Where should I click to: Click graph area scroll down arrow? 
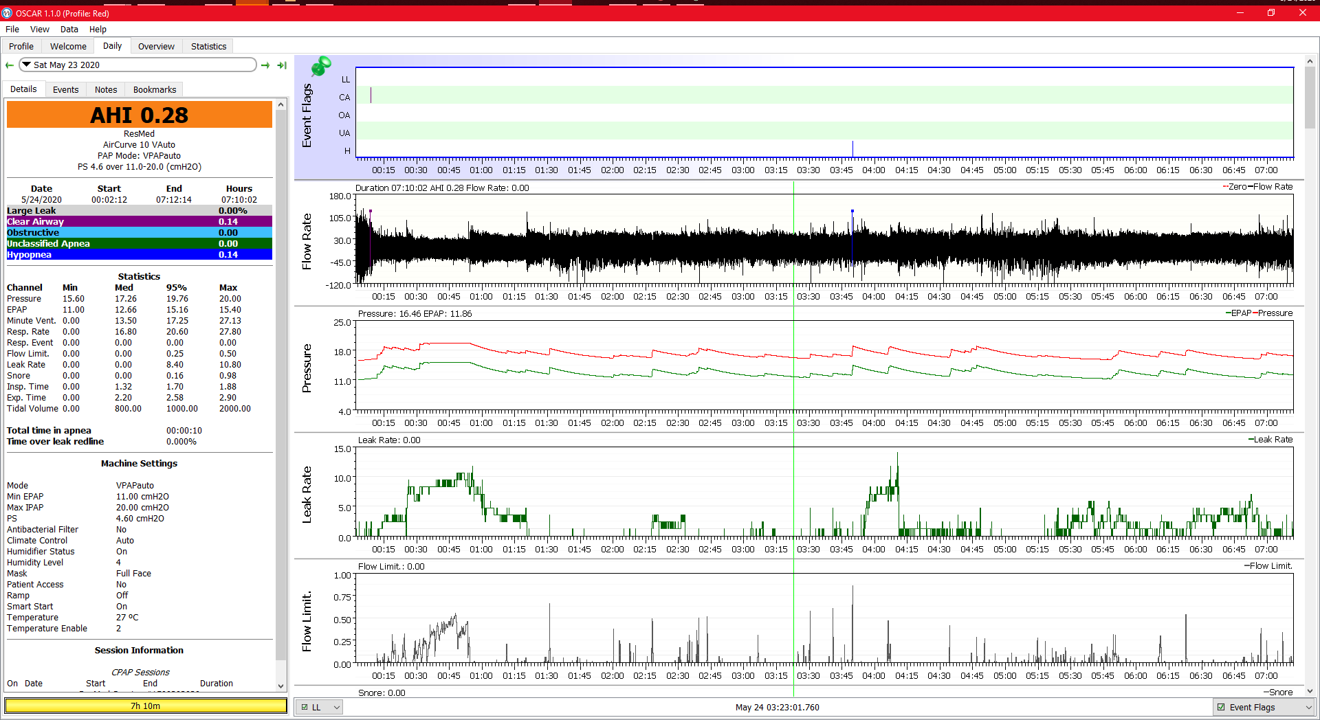pos(1310,691)
